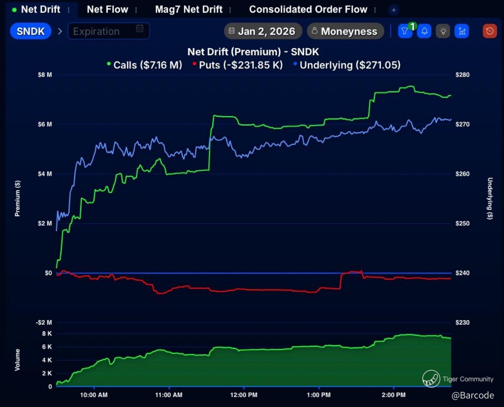This screenshot has width=504, height=407.
Task: Open the Net Flow tab options menu
Action: click(x=136, y=10)
